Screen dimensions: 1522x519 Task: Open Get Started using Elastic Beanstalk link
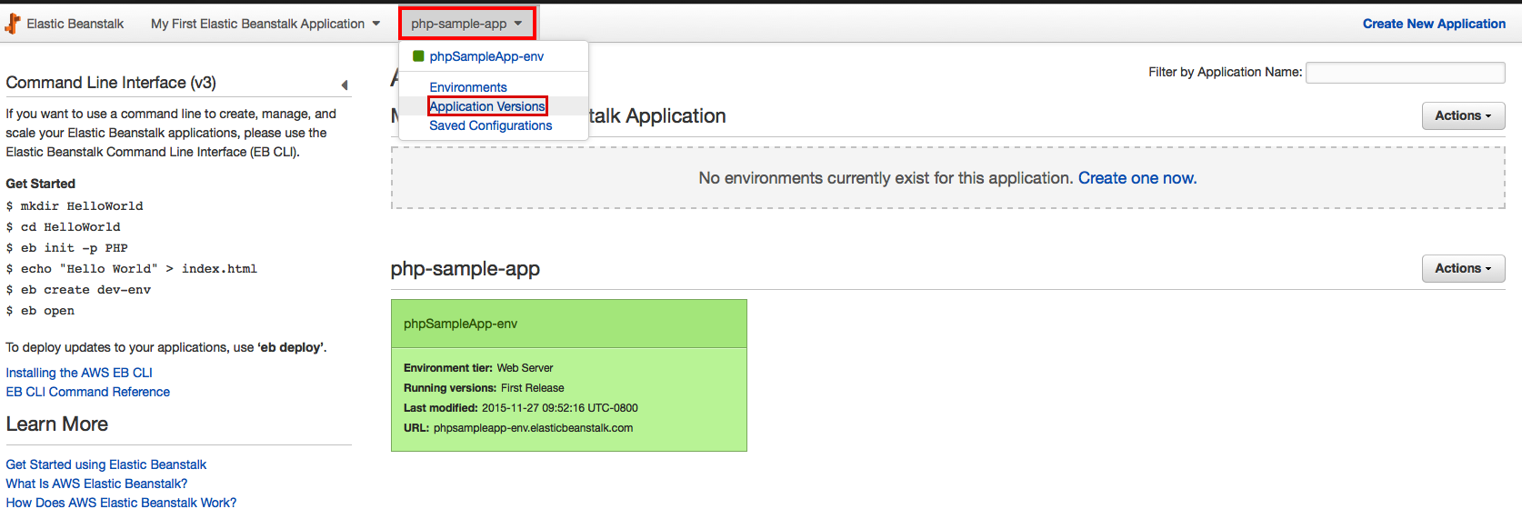106,464
